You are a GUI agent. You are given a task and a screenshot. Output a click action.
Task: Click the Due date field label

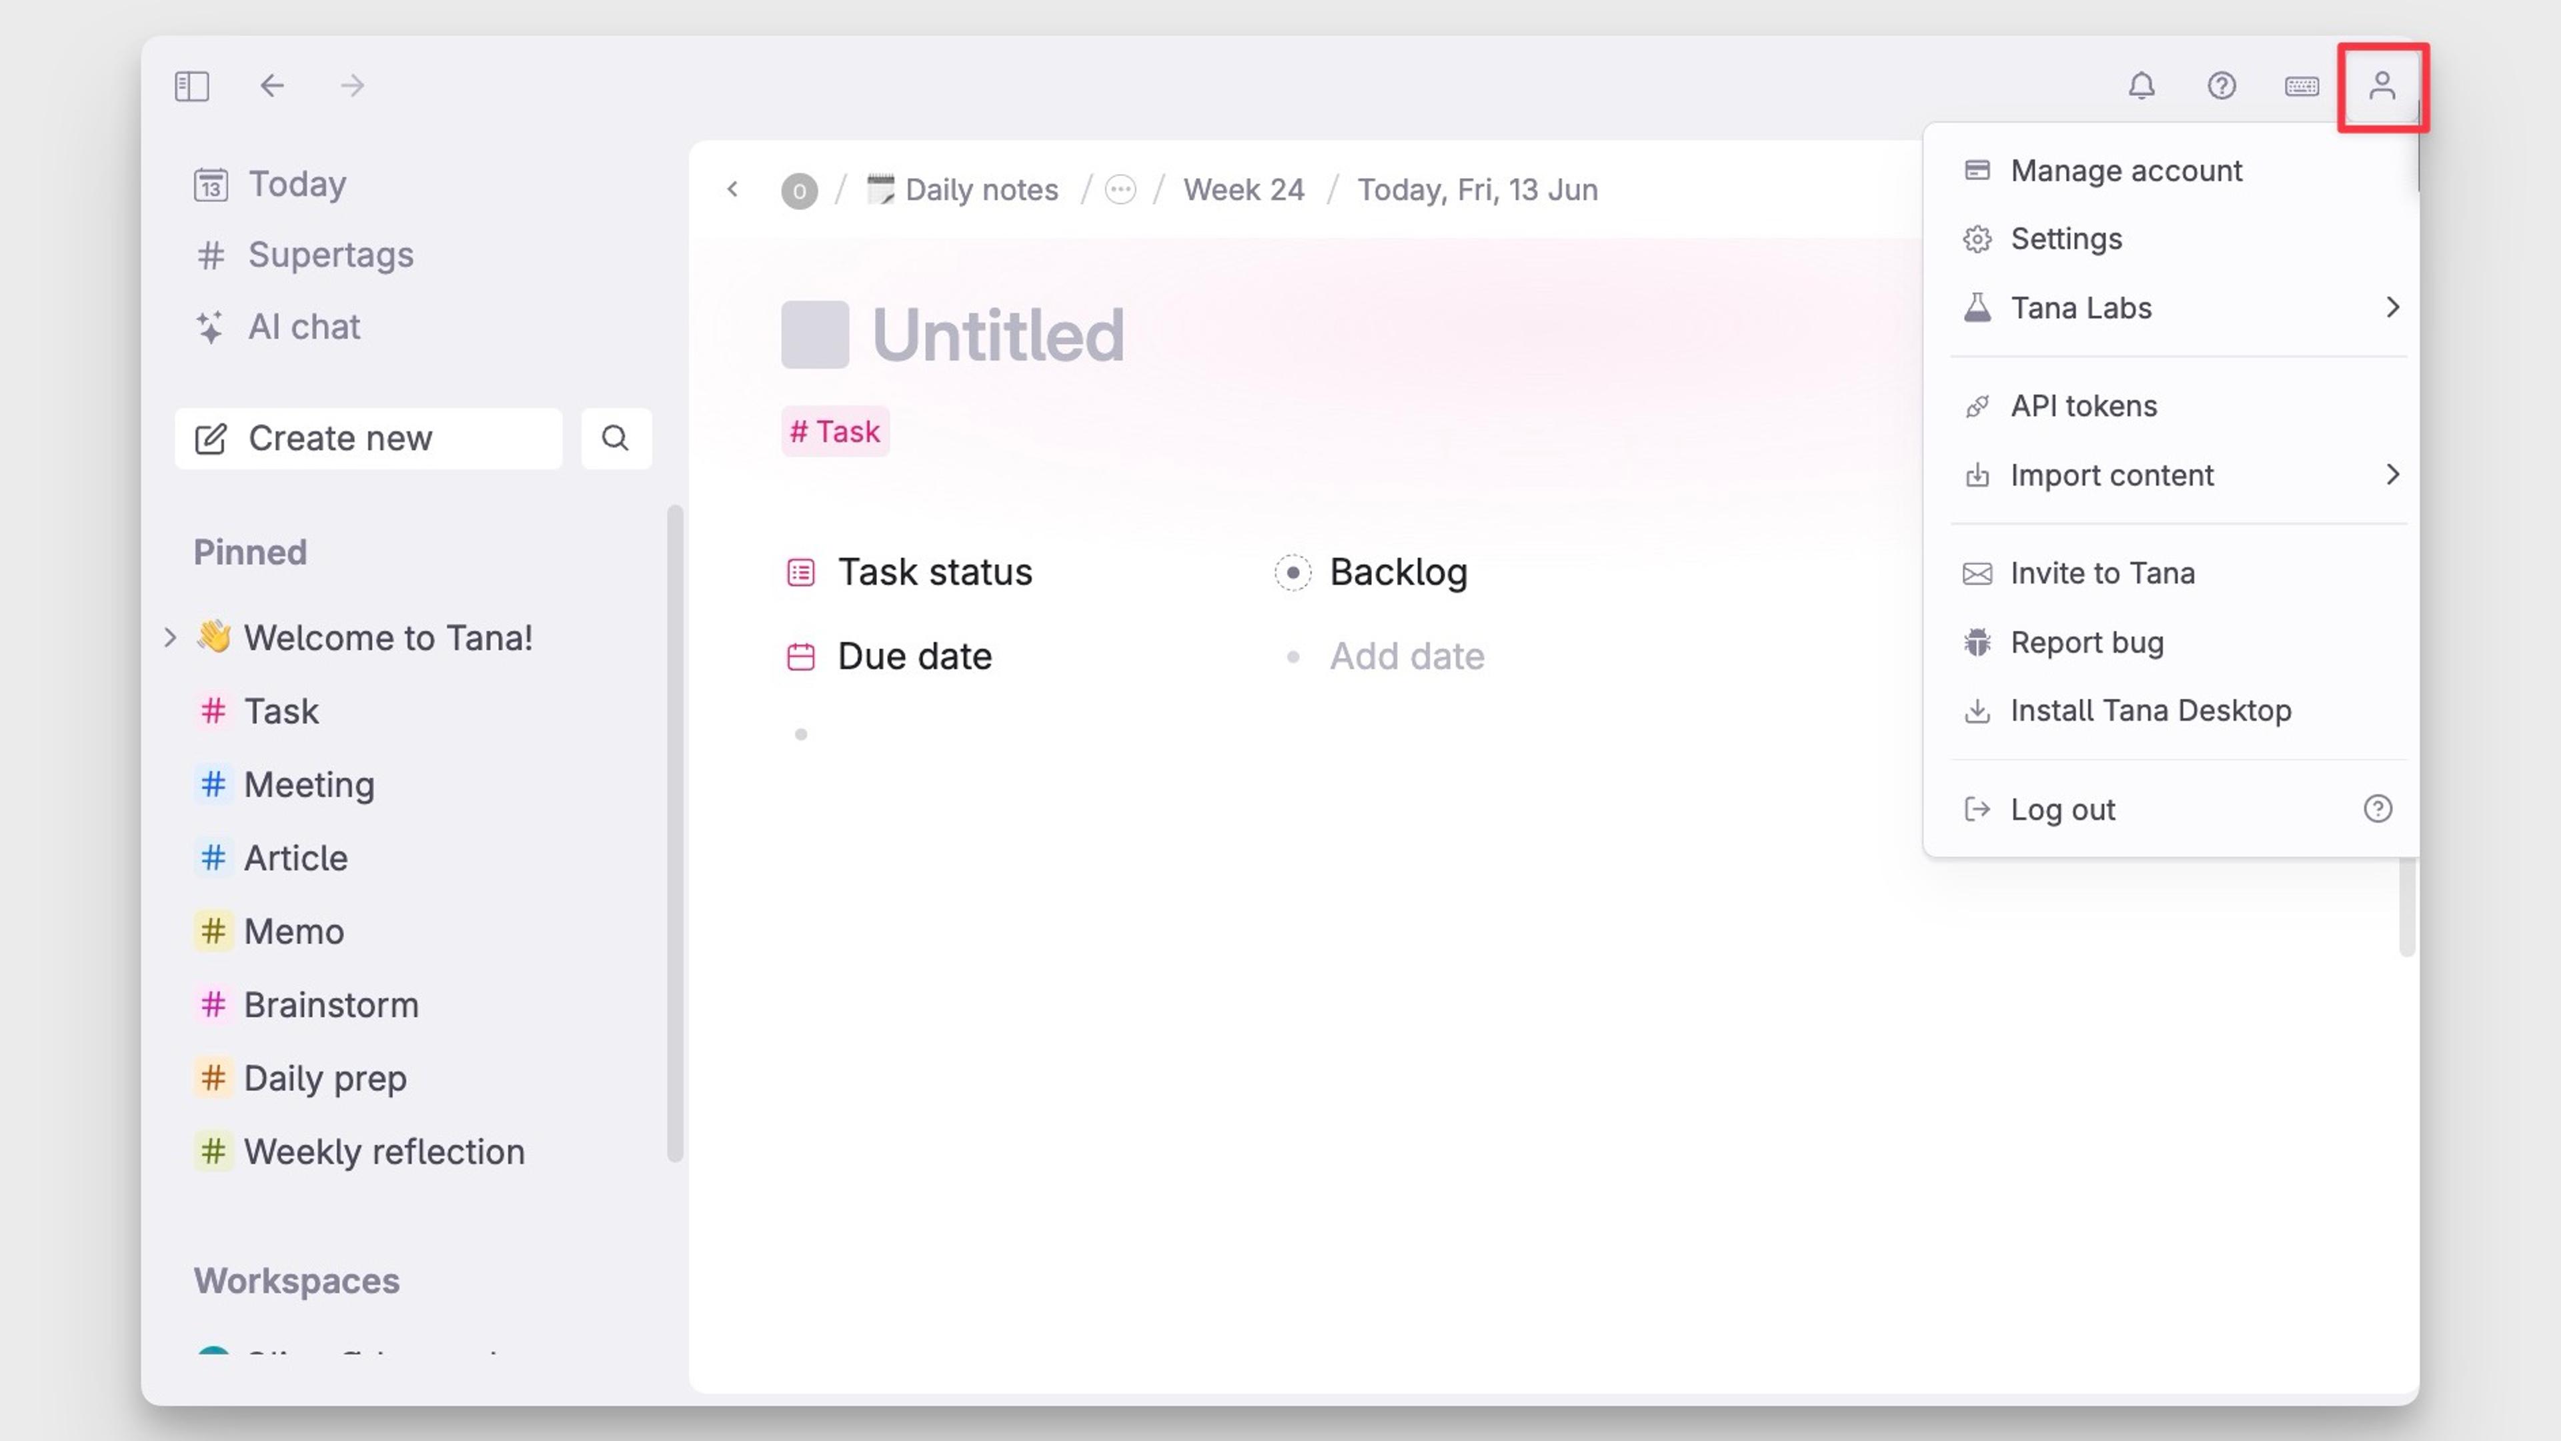pos(914,657)
